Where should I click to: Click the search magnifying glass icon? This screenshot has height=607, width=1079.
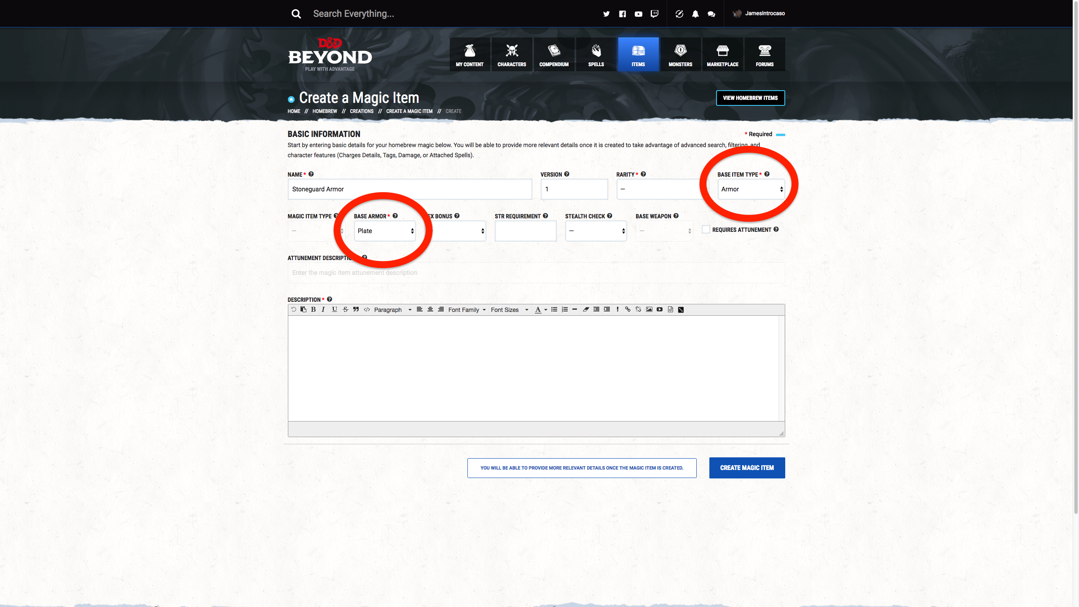(x=296, y=14)
